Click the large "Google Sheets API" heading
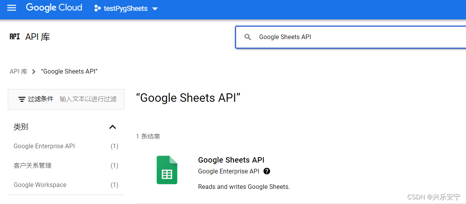 (x=188, y=98)
